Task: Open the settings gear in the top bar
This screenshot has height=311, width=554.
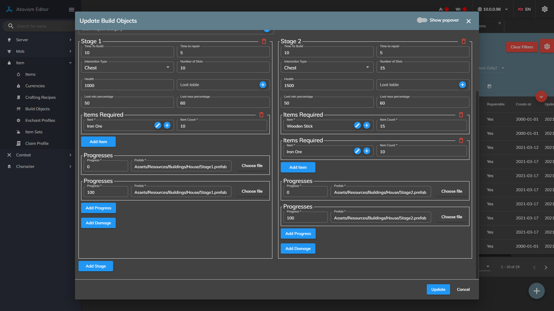Action: (x=544, y=9)
